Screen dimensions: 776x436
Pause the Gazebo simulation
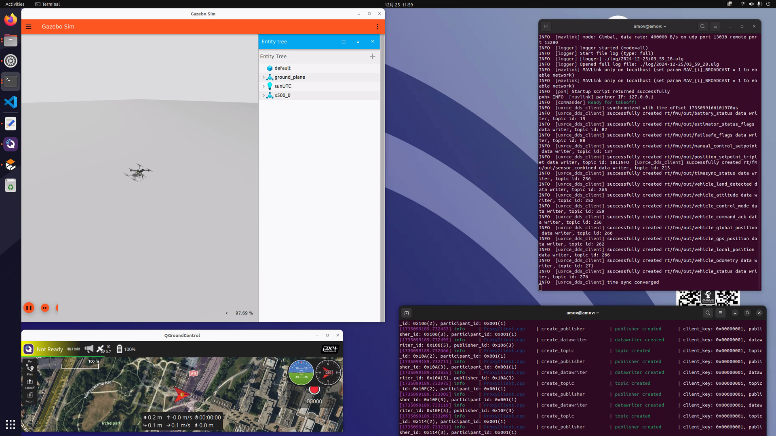(29, 308)
